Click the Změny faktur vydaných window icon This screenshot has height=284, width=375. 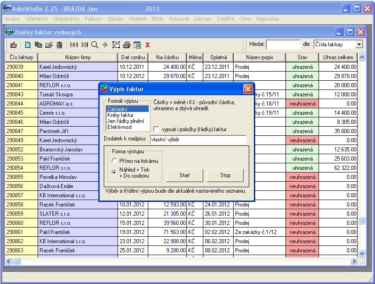pos(9,32)
